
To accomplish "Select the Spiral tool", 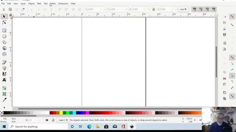I will coord(4,54).
